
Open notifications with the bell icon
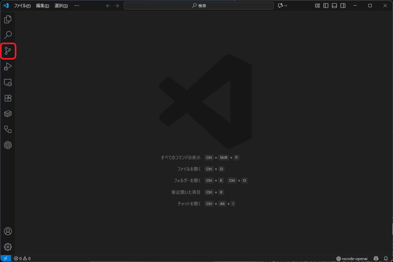[386, 258]
